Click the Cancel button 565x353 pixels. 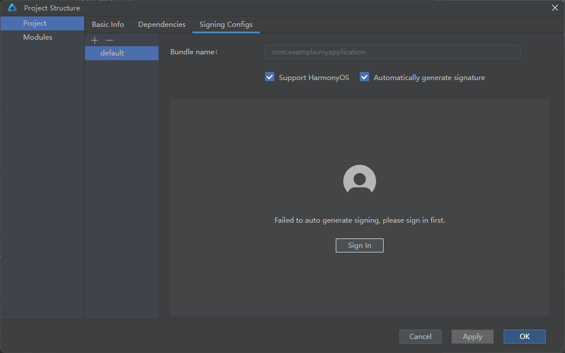[x=420, y=337]
